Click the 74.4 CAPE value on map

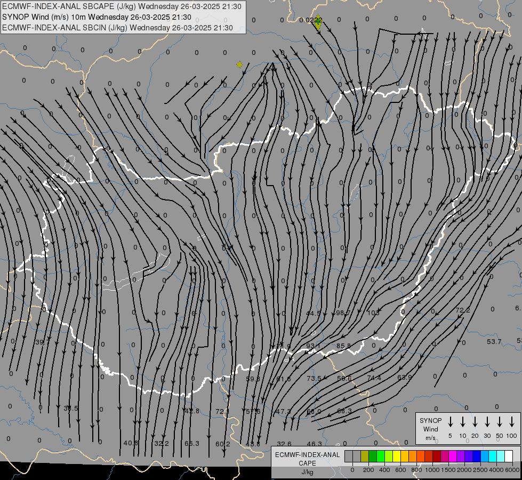click(x=374, y=378)
